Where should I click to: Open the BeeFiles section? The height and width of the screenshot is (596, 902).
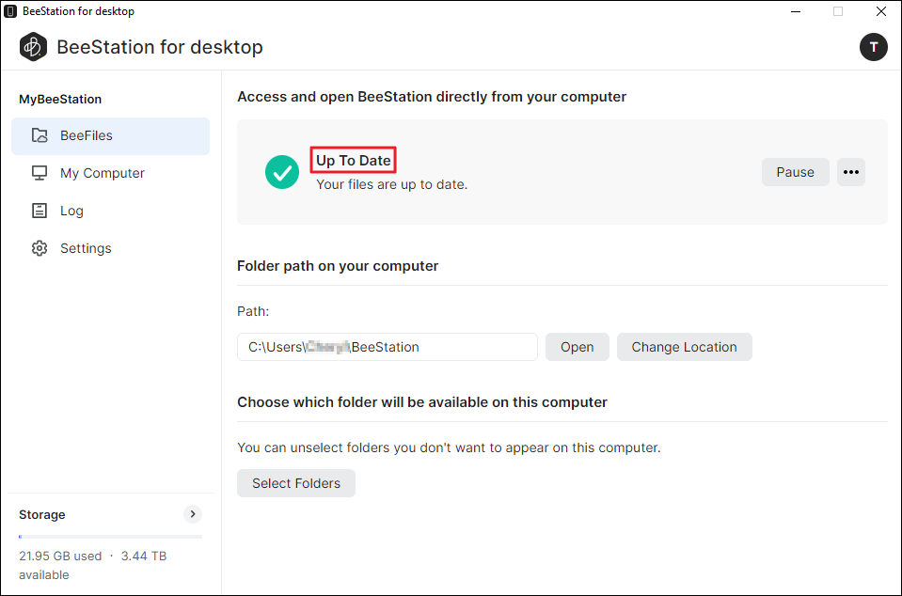pyautogui.click(x=110, y=135)
